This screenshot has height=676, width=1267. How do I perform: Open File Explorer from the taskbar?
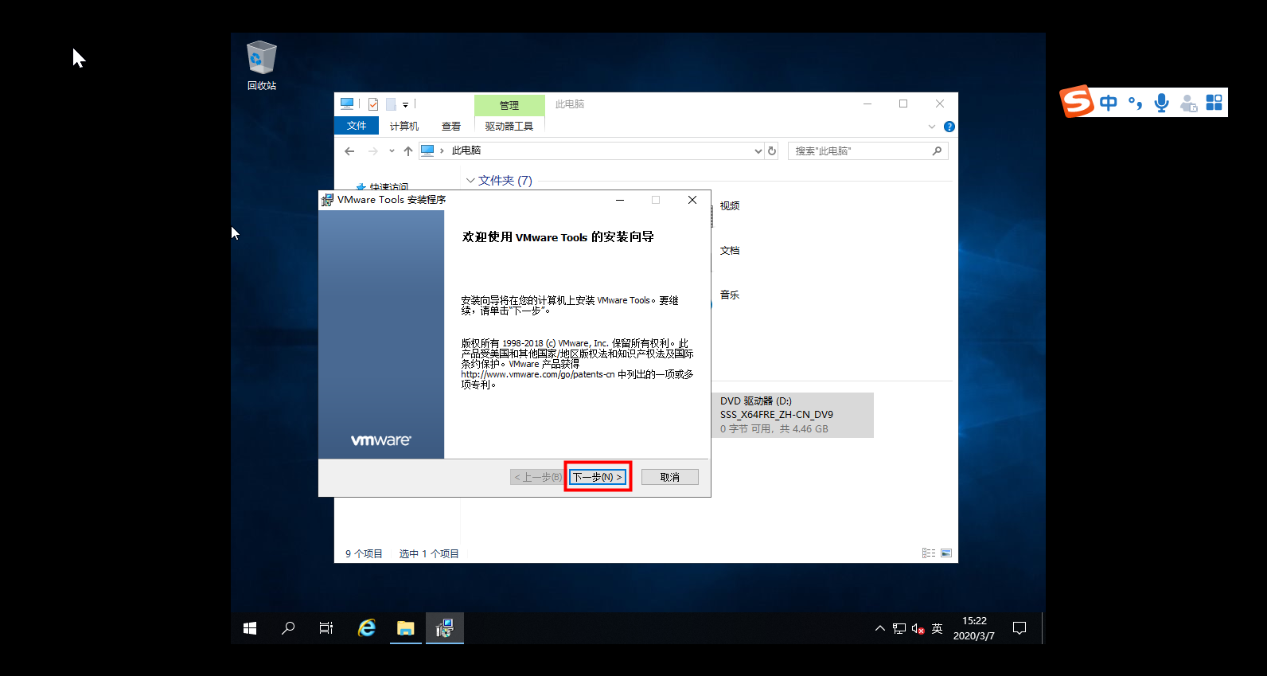point(406,628)
